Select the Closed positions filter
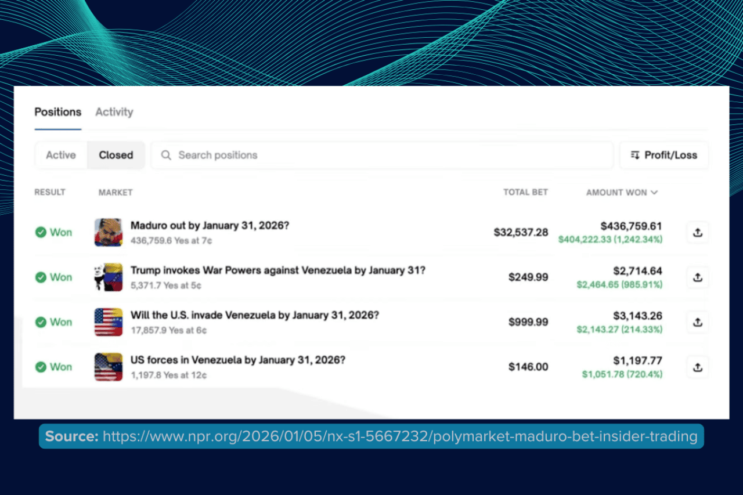Image resolution: width=743 pixels, height=495 pixels. (x=116, y=155)
